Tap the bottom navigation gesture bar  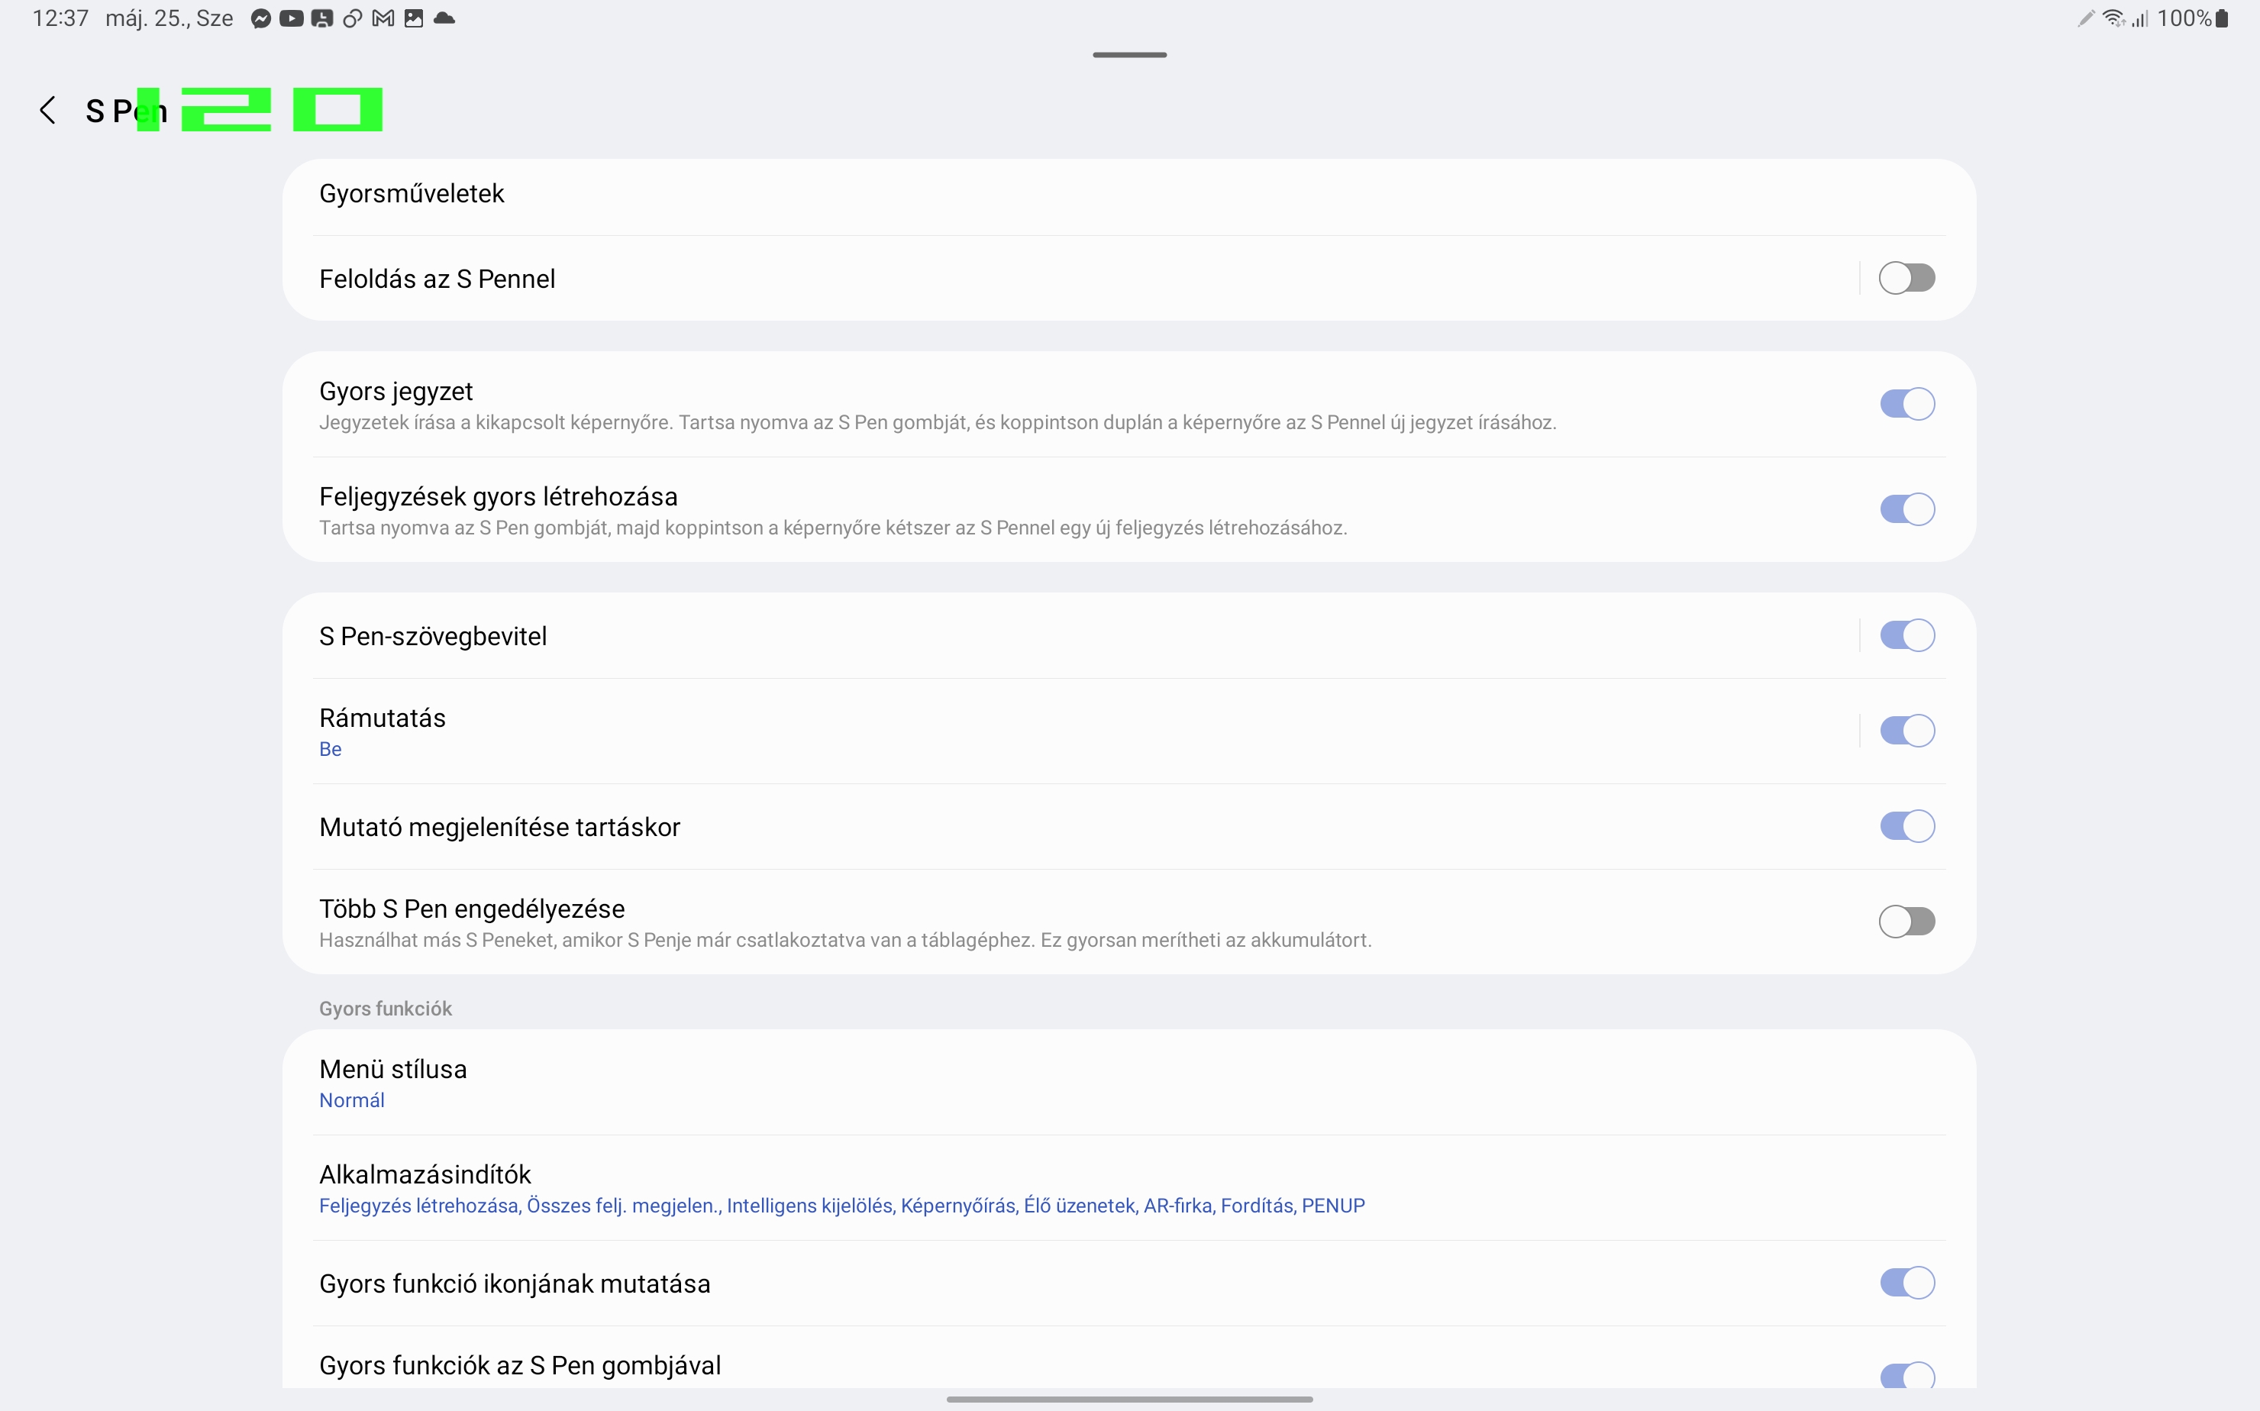click(x=1129, y=1399)
